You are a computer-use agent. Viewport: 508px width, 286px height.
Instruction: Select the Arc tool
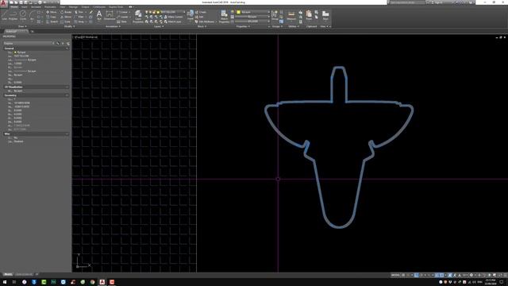pos(32,15)
